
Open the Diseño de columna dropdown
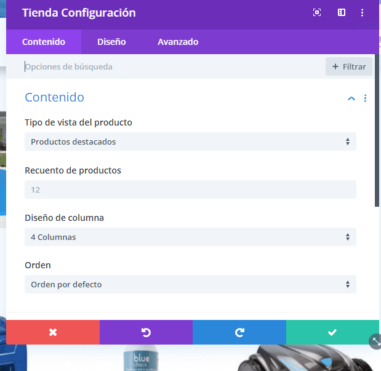191,237
